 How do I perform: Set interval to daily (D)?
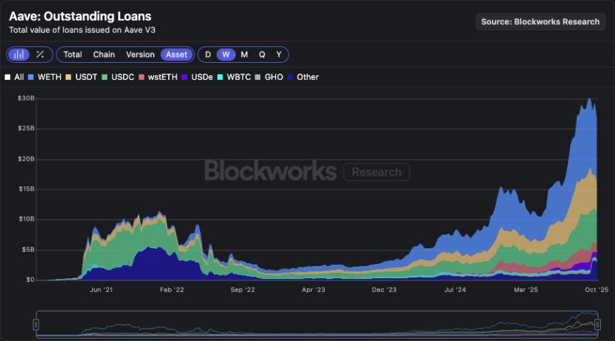tap(208, 54)
